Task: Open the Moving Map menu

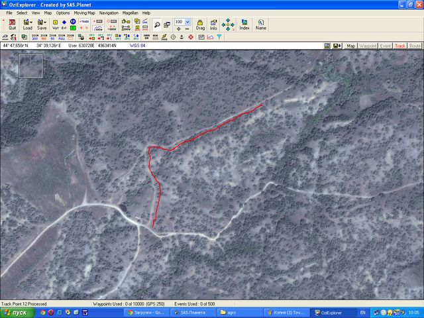Action: 84,13
